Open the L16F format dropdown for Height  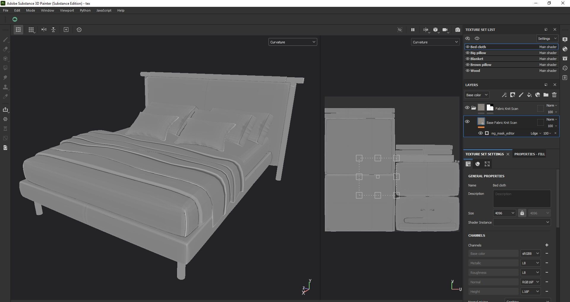point(530,292)
